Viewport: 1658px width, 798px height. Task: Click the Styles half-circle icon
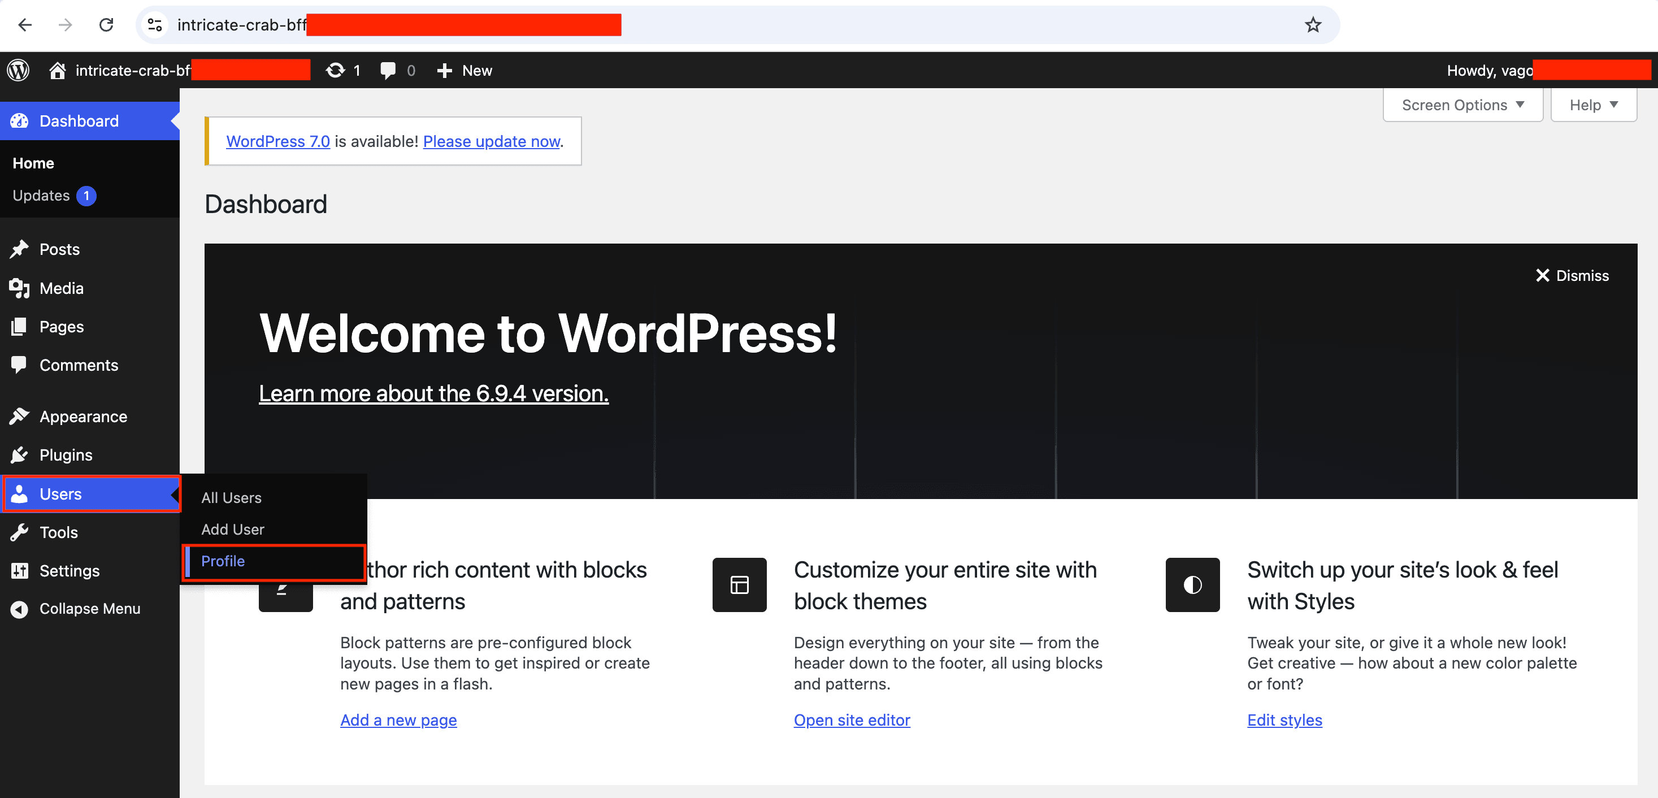[x=1193, y=585]
